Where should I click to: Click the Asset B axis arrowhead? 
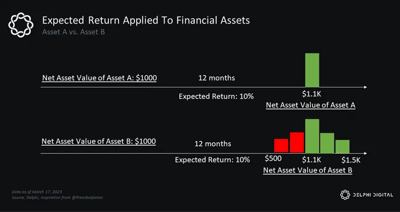pyautogui.click(x=365, y=153)
